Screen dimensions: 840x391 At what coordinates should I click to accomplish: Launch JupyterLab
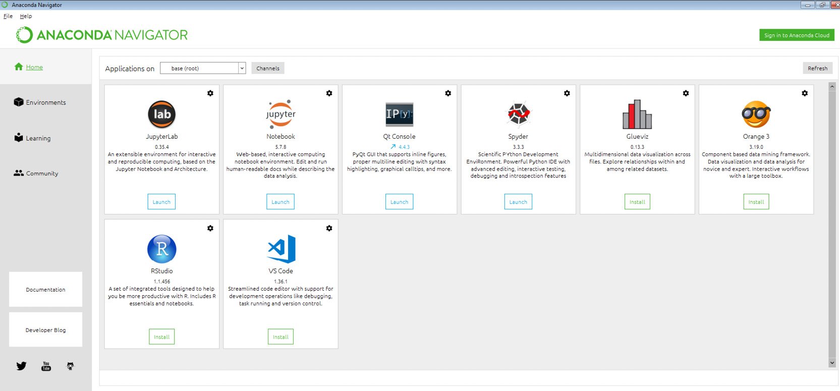161,202
